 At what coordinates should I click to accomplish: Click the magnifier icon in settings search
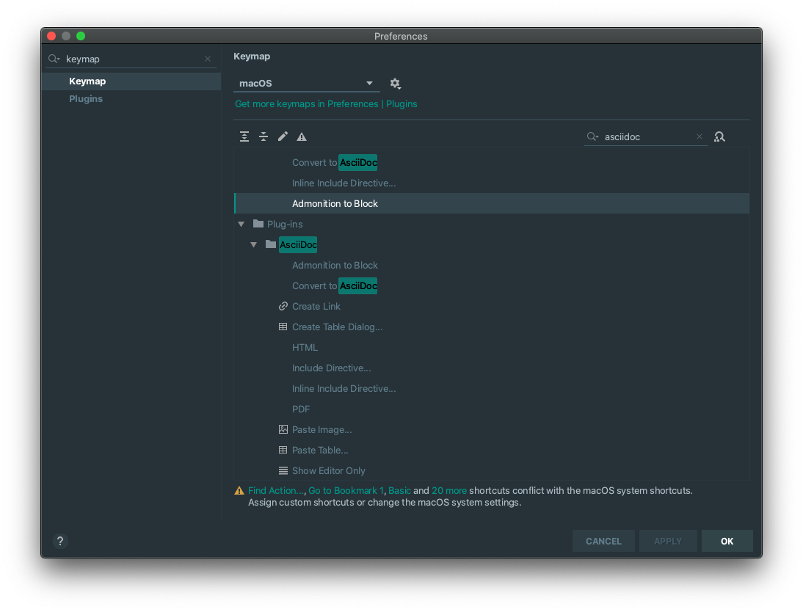tap(54, 59)
